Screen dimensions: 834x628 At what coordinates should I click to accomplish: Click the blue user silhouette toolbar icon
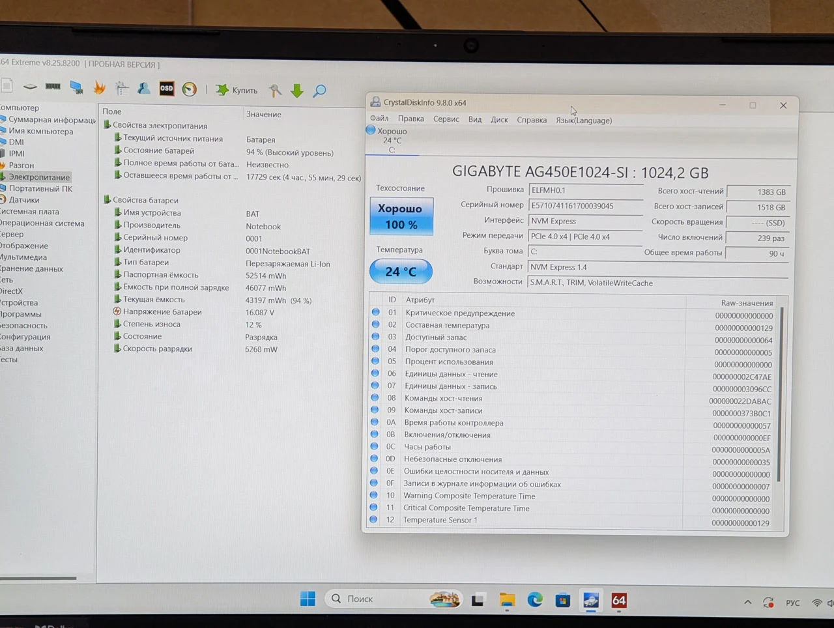click(x=144, y=88)
